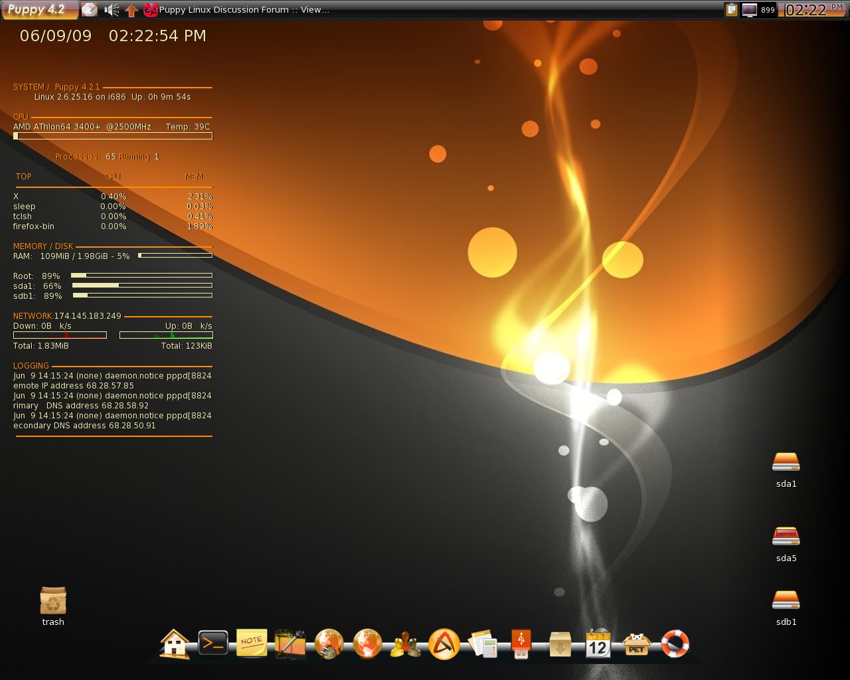Viewport: 850px width, 680px height.
Task: Click the network Down traffic graph
Action: [60, 335]
